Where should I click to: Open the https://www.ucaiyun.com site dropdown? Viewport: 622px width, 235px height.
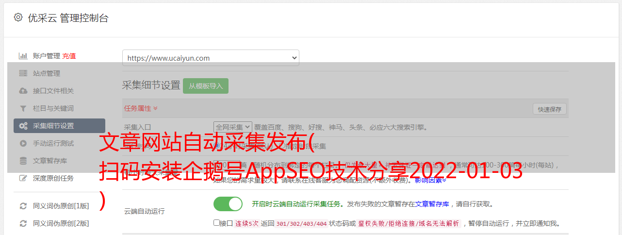[211, 58]
